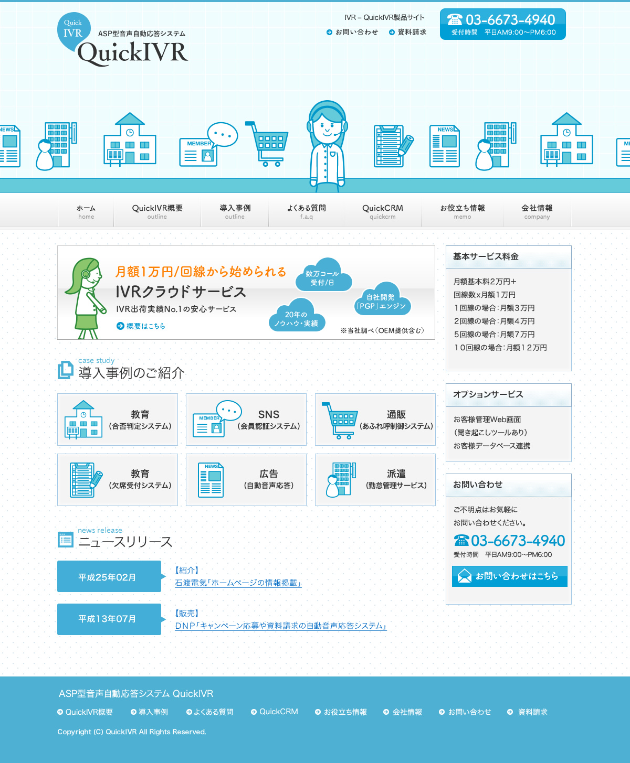Image resolution: width=630 pixels, height=763 pixels.
Task: Click the price line 1回線の場合:月額3万円
Action: (x=495, y=308)
